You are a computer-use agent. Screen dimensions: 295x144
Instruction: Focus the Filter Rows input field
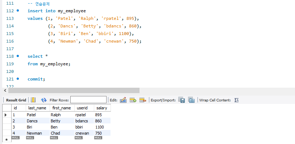[88, 100]
